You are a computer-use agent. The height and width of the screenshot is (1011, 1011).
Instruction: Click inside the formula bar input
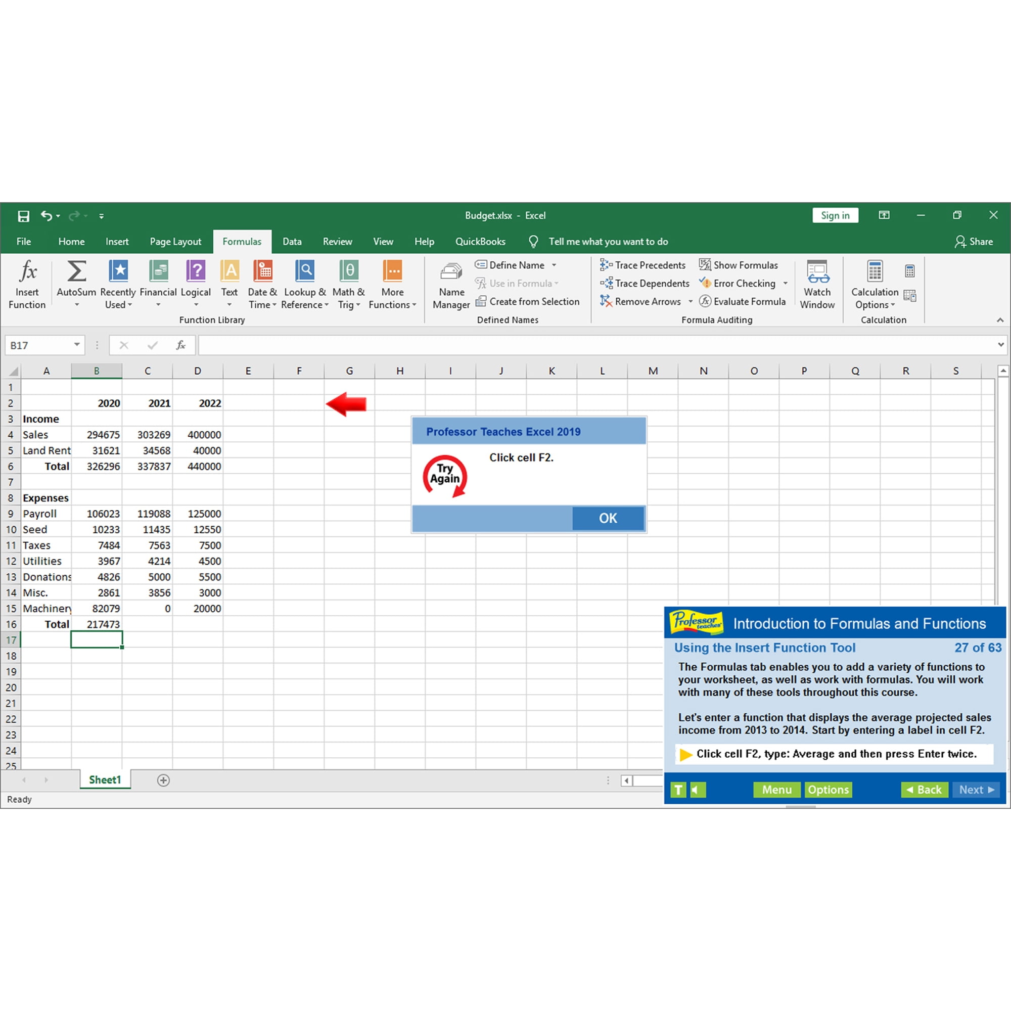click(x=596, y=345)
